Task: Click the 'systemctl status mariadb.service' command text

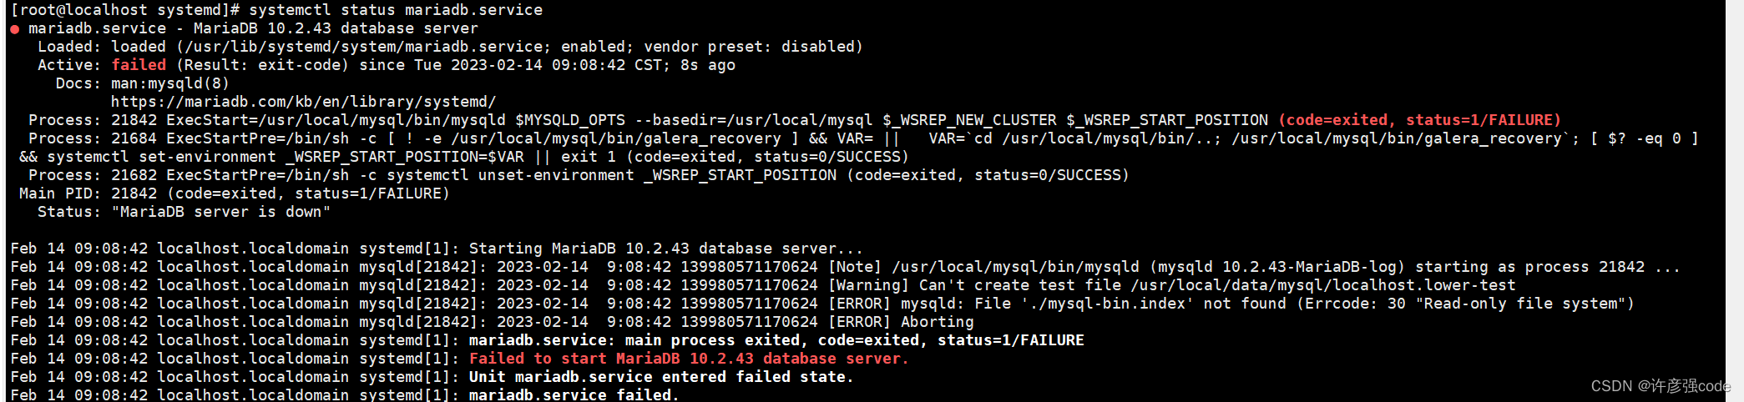Action: (x=396, y=10)
